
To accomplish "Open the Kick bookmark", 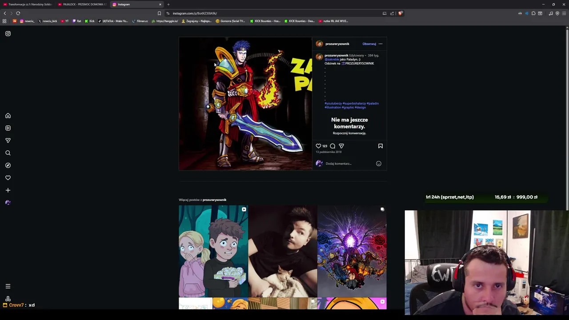I will [x=90, y=21].
